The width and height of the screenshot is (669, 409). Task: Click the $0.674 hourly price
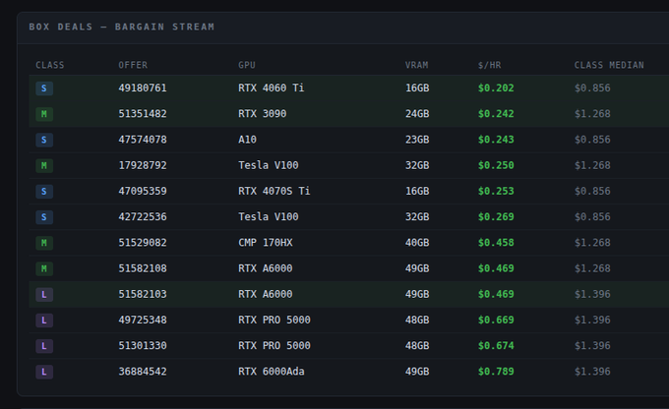coord(496,345)
